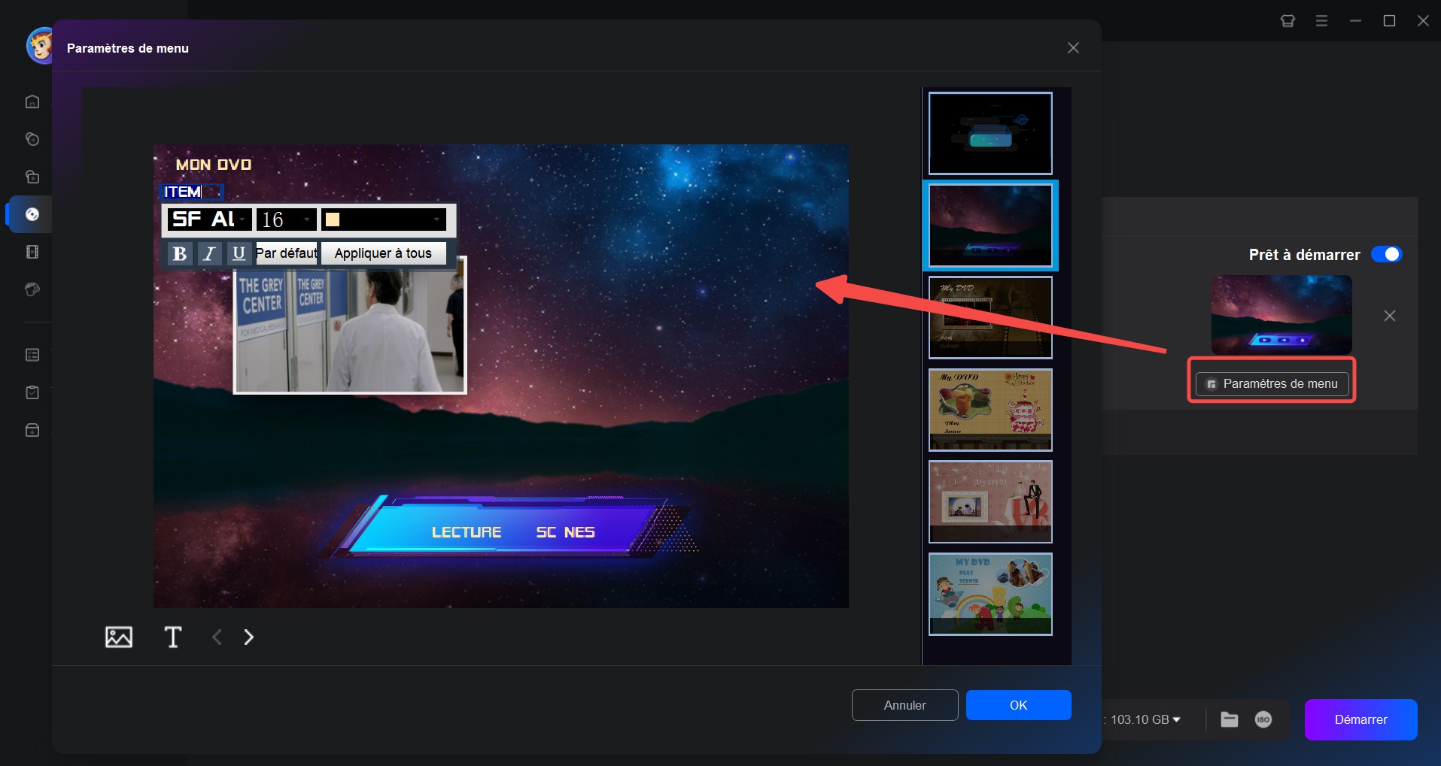This screenshot has height=766, width=1441.
Task: Open the task list sidebar icon
Action: tap(32, 355)
